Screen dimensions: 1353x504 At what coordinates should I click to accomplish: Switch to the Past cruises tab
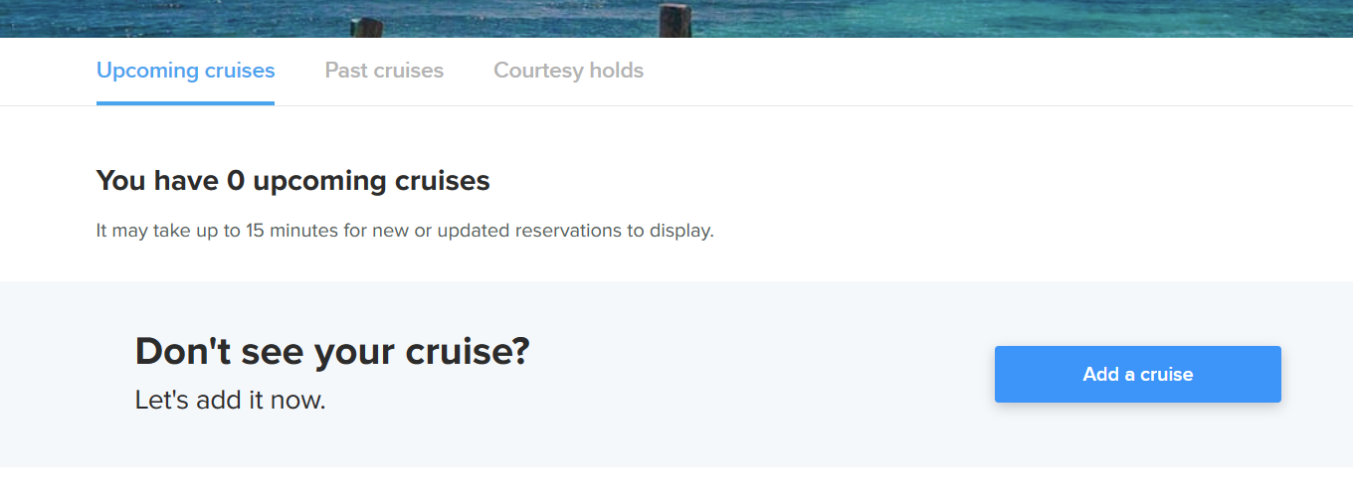[x=384, y=71]
